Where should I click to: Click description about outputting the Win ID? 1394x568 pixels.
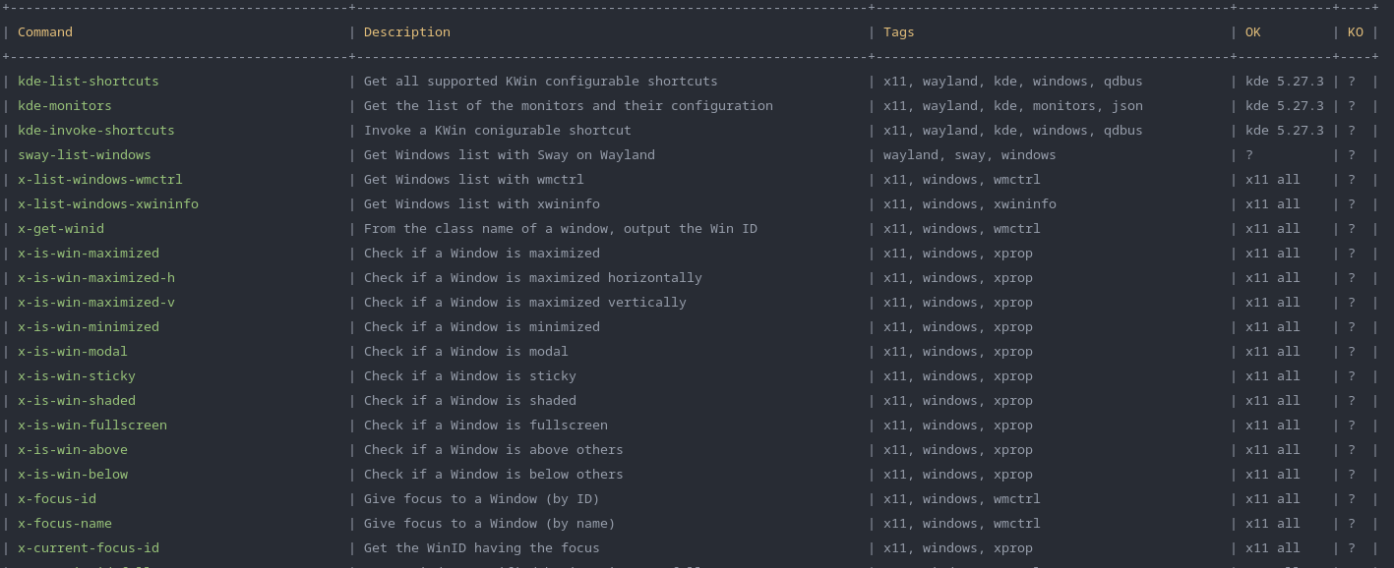(561, 229)
